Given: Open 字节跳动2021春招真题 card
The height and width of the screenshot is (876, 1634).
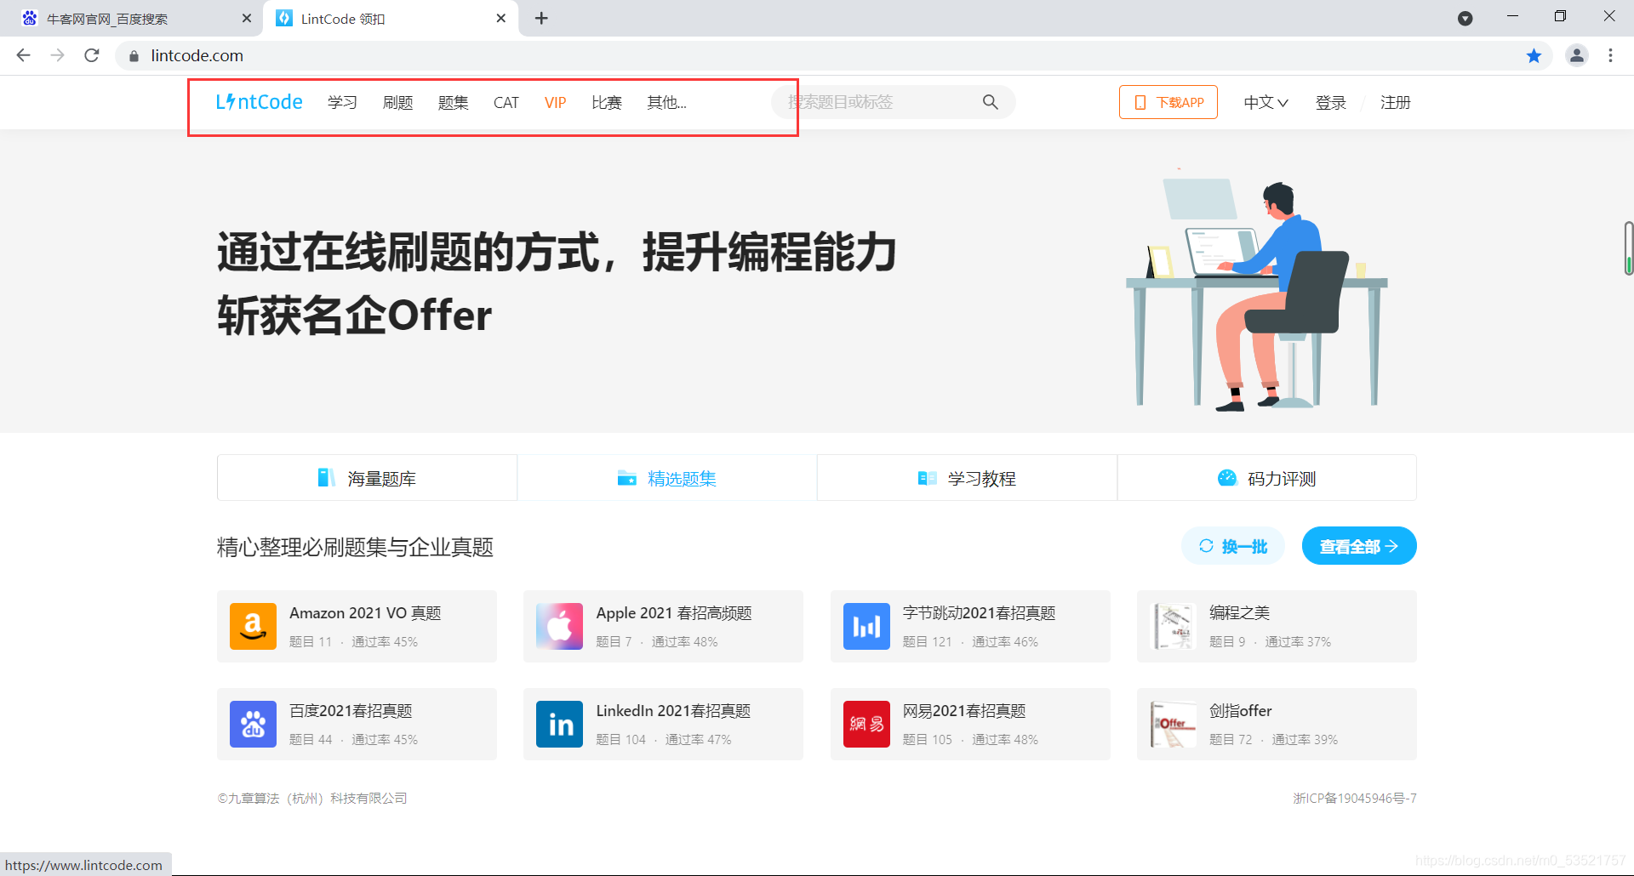Looking at the screenshot, I should [x=970, y=626].
